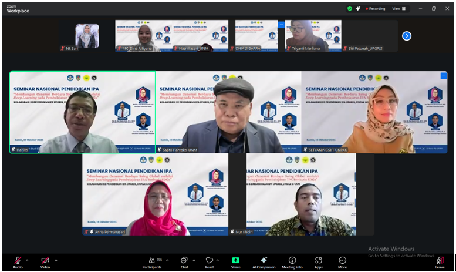Show next participants with the blue arrow
456x272 pixels.
click(406, 36)
